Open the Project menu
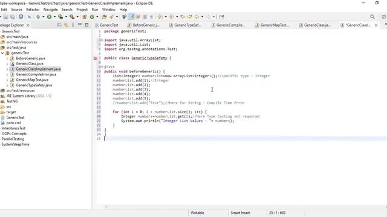387x217 pixels. point(82,10)
